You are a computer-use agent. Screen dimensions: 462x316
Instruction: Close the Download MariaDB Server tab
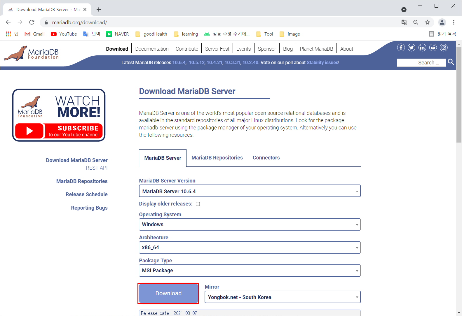(x=85, y=10)
